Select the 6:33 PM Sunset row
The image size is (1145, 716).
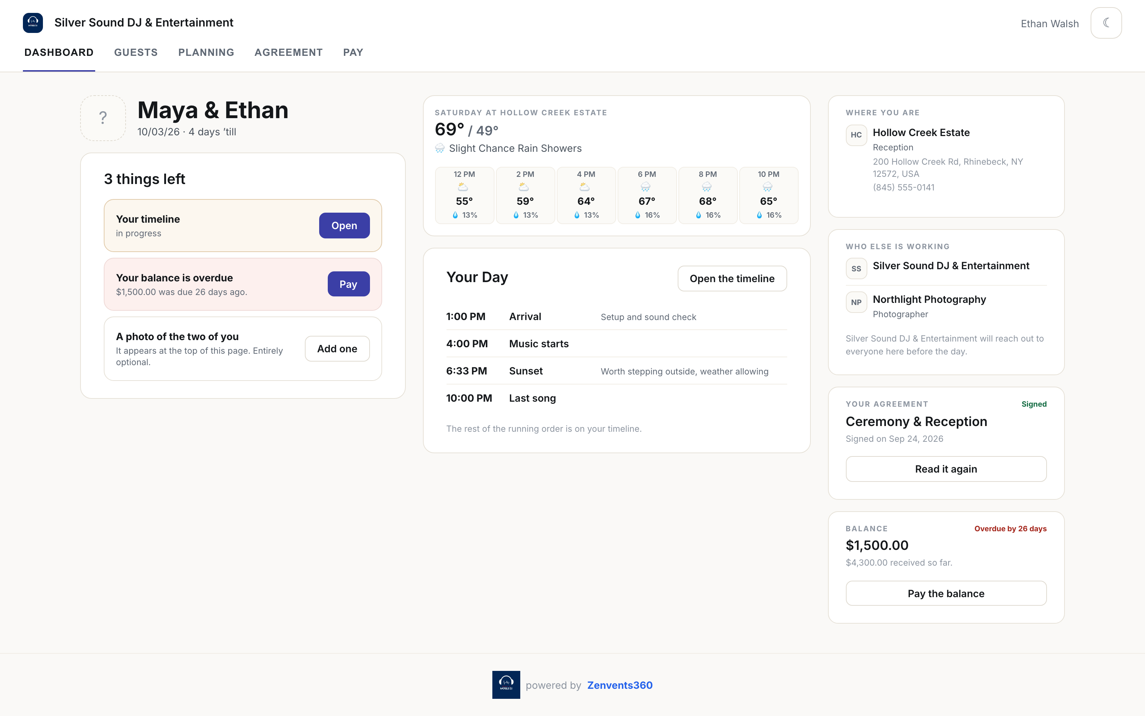(x=617, y=371)
